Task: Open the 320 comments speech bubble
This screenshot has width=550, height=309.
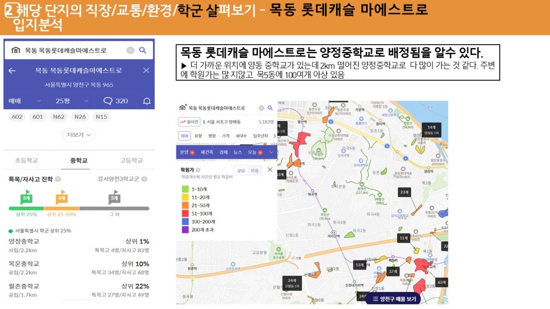Action: (115, 101)
